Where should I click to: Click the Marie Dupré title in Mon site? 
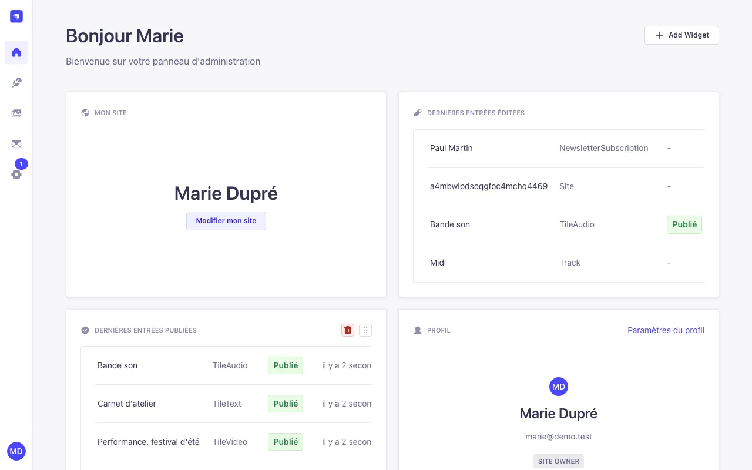point(226,193)
